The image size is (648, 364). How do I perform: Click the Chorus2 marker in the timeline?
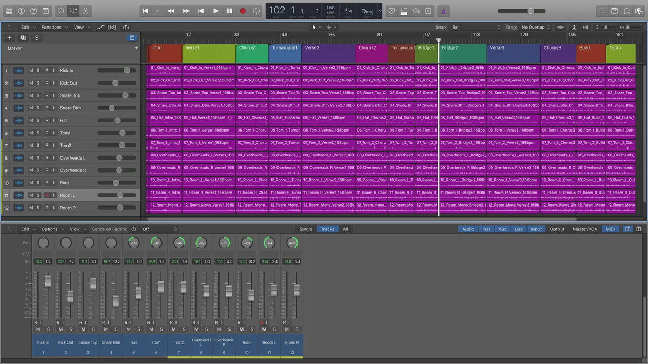click(x=371, y=53)
